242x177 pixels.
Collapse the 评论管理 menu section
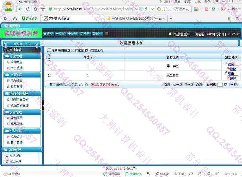click(x=22, y=131)
